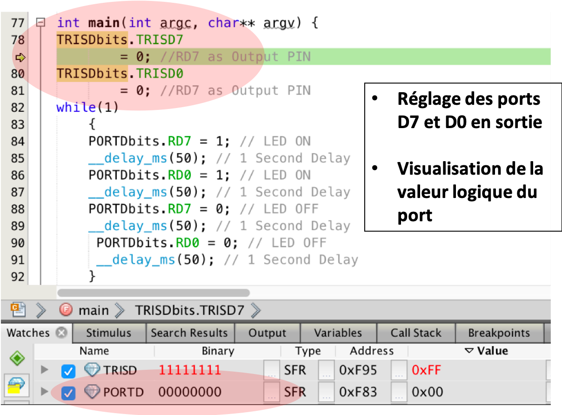Place cursor on while(1) statement

point(87,108)
